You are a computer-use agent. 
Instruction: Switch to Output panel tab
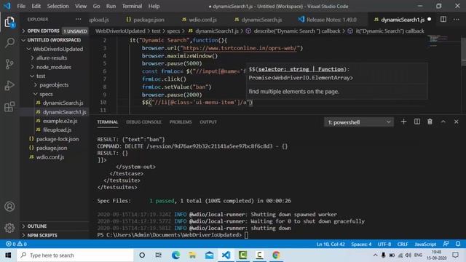208,122
